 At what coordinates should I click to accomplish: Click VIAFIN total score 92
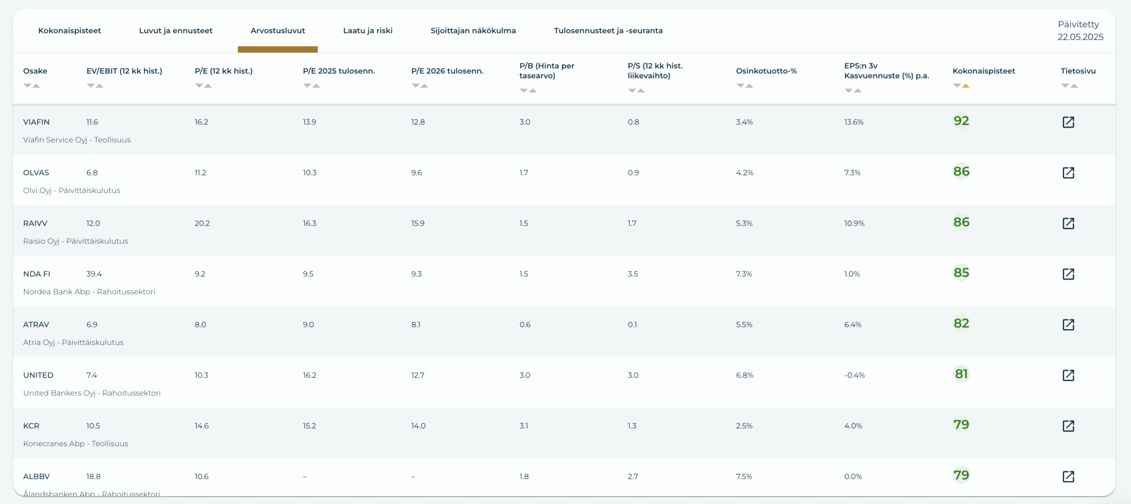(961, 121)
